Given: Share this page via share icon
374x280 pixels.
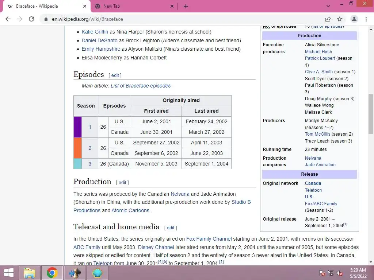Looking at the screenshot, I should 328,19.
